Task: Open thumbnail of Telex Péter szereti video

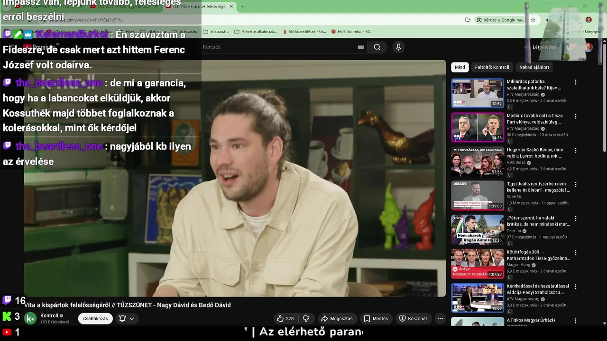Action: coord(478,230)
